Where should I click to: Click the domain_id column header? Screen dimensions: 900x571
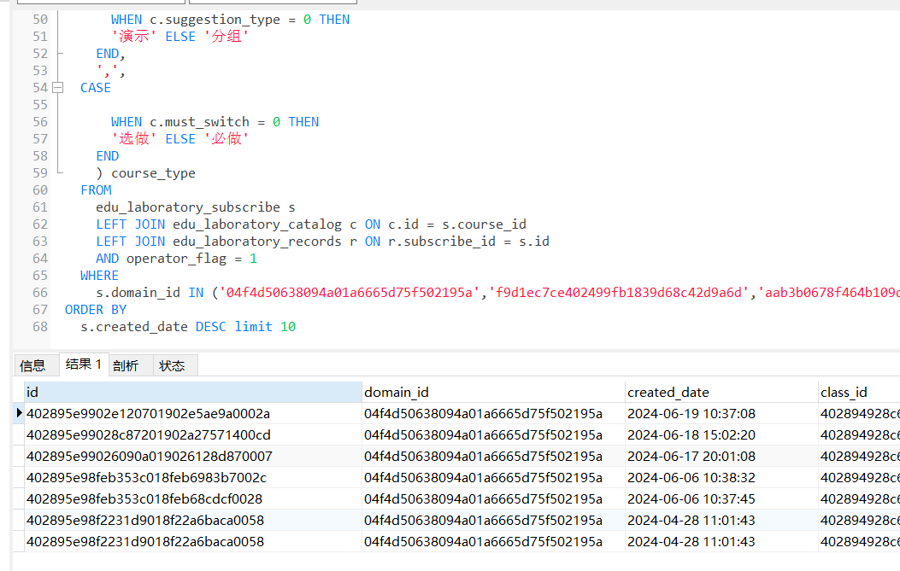(493, 392)
